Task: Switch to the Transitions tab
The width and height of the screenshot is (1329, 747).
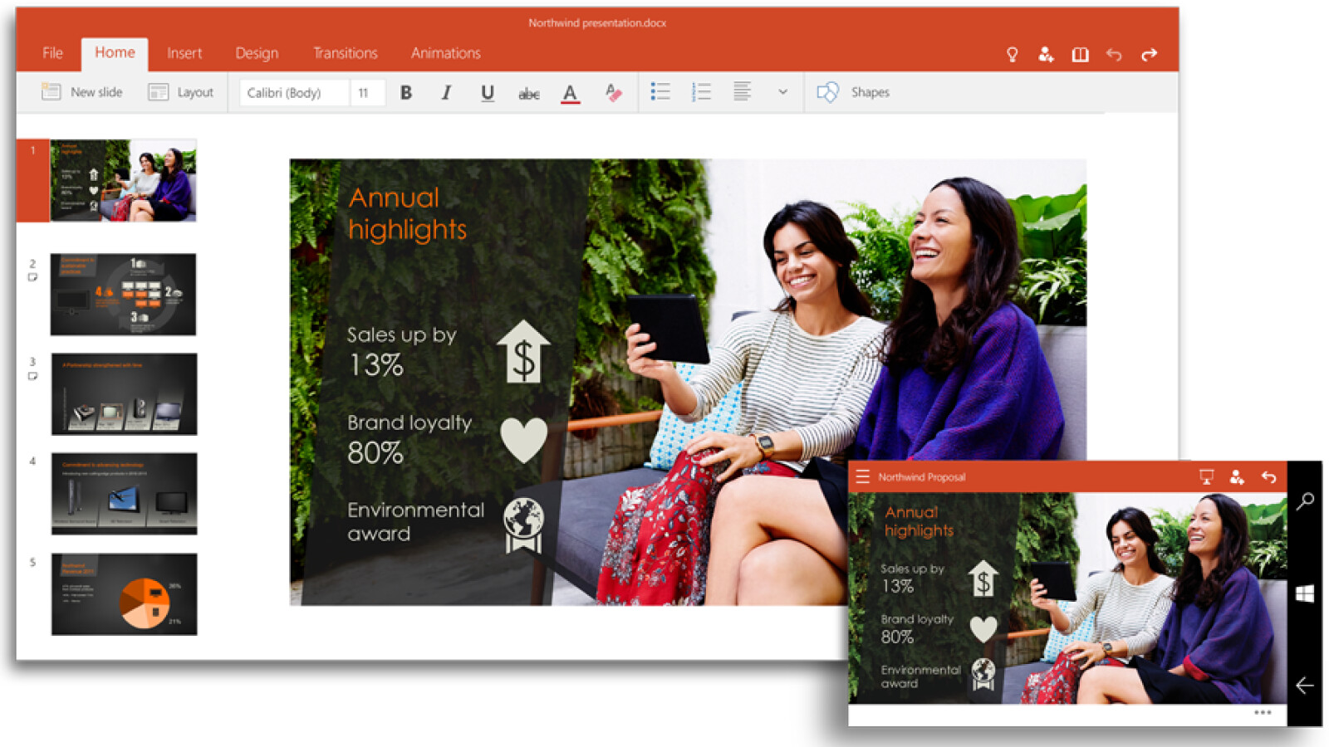Action: click(345, 53)
